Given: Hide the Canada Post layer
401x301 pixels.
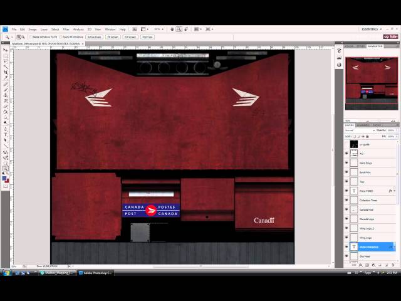Looking at the screenshot, I should (346, 209).
